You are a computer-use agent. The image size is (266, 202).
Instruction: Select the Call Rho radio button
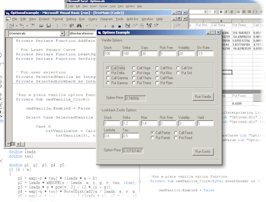(157, 68)
